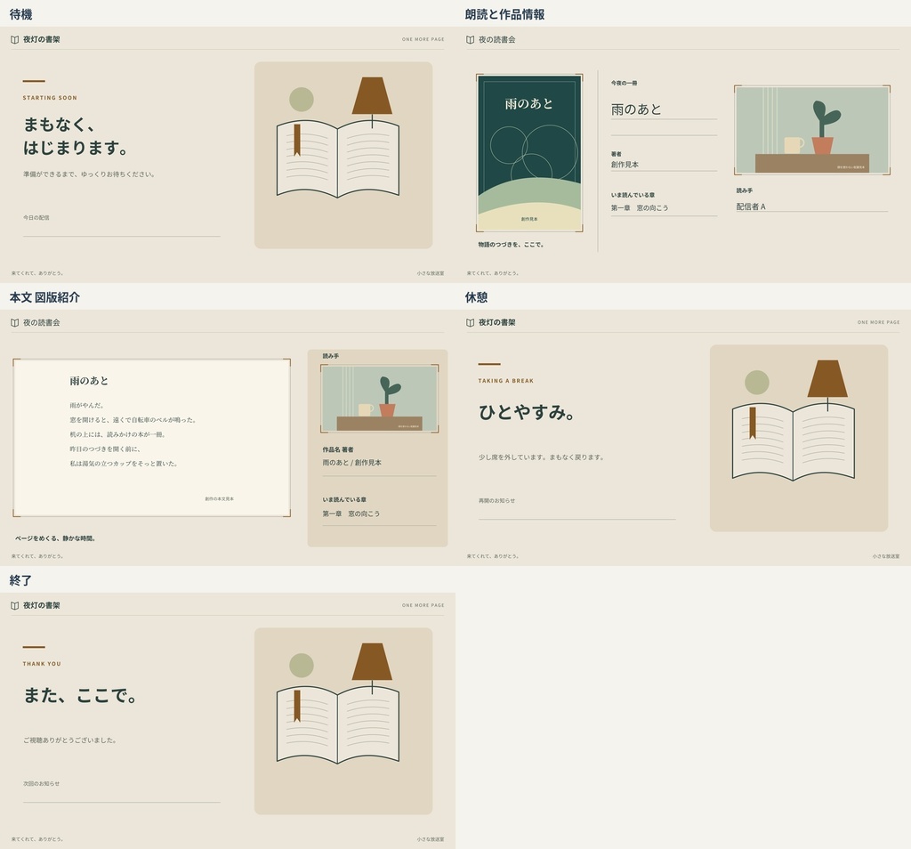The height and width of the screenshot is (849, 911).
Task: Select the plant and mug picture above 配信者 A
Action: [x=811, y=130]
